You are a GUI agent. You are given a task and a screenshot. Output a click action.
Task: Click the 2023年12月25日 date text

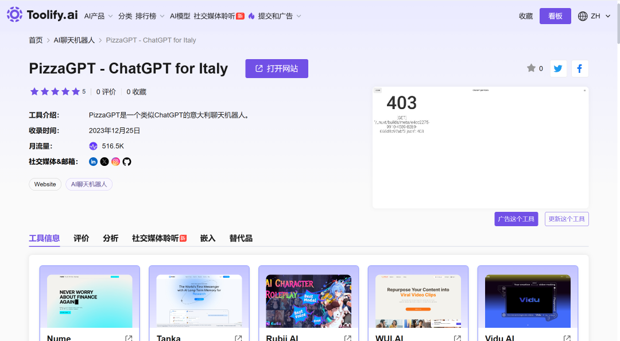tap(115, 130)
